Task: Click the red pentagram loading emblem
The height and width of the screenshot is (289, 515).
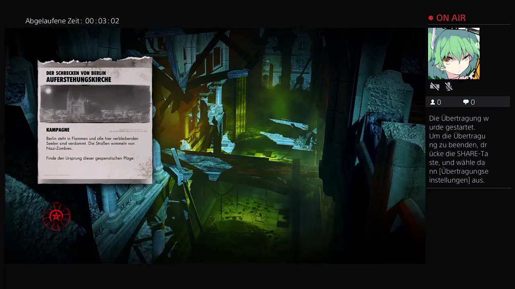Action: tap(56, 216)
